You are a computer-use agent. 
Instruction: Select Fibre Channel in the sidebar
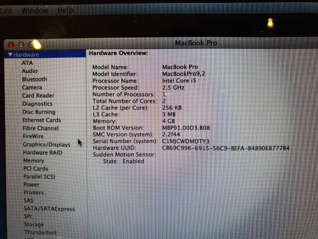41,128
